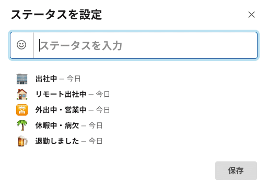The height and width of the screenshot is (189, 268).
Task: Choose the リモート出社中 status preset
Action: tap(61, 94)
